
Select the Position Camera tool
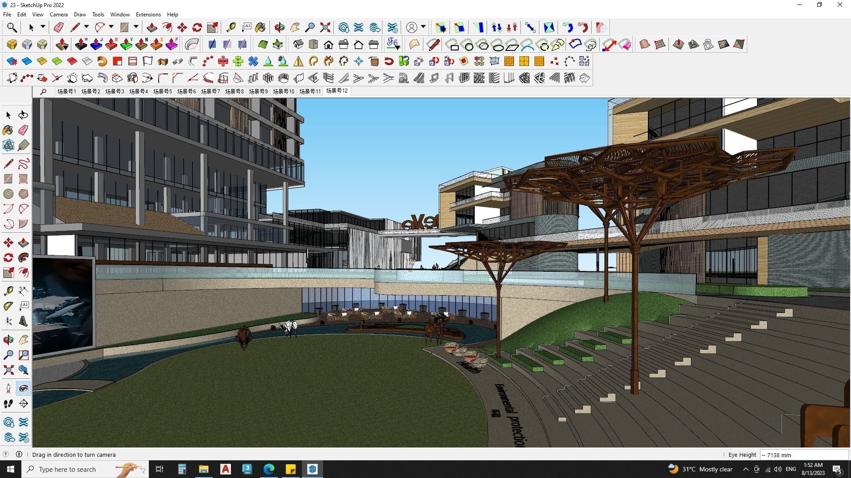coord(8,389)
